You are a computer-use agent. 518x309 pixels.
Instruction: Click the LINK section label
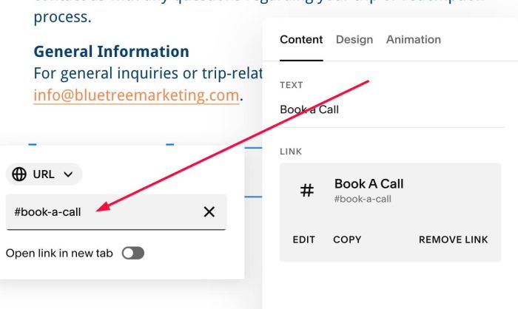291,152
